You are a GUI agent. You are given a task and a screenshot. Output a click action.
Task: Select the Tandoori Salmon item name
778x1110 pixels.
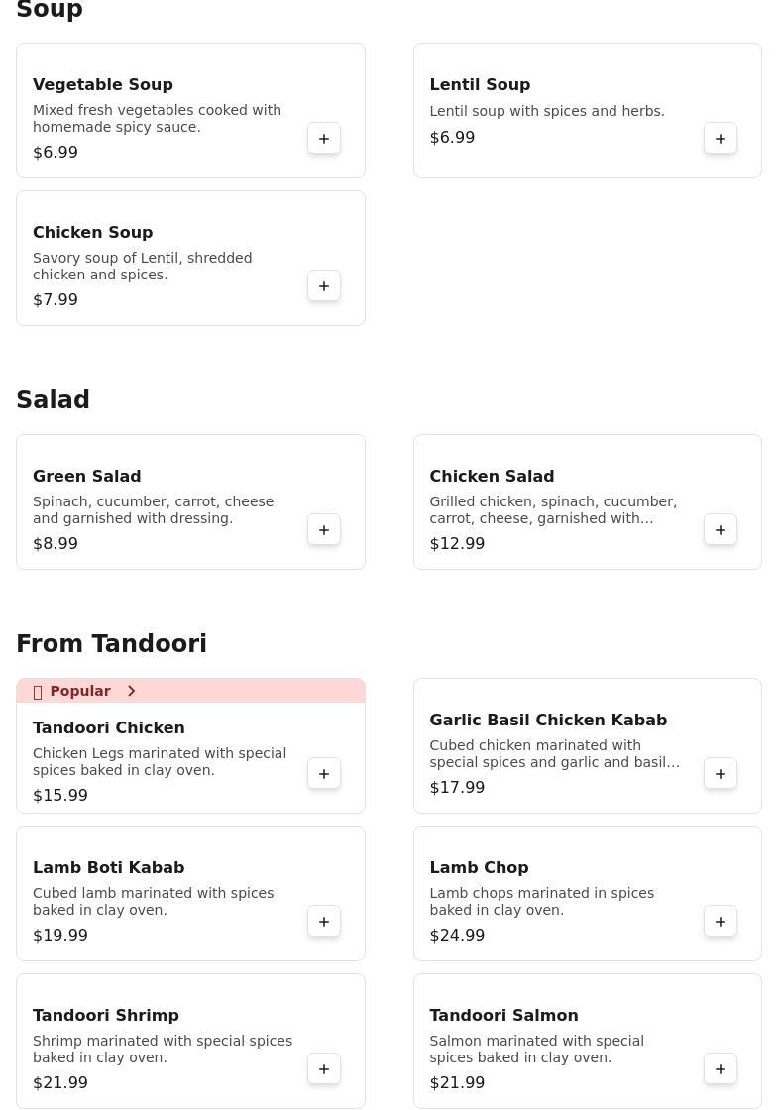[503, 1015]
